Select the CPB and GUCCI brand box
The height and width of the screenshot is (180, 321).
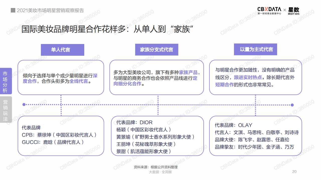[61, 136]
